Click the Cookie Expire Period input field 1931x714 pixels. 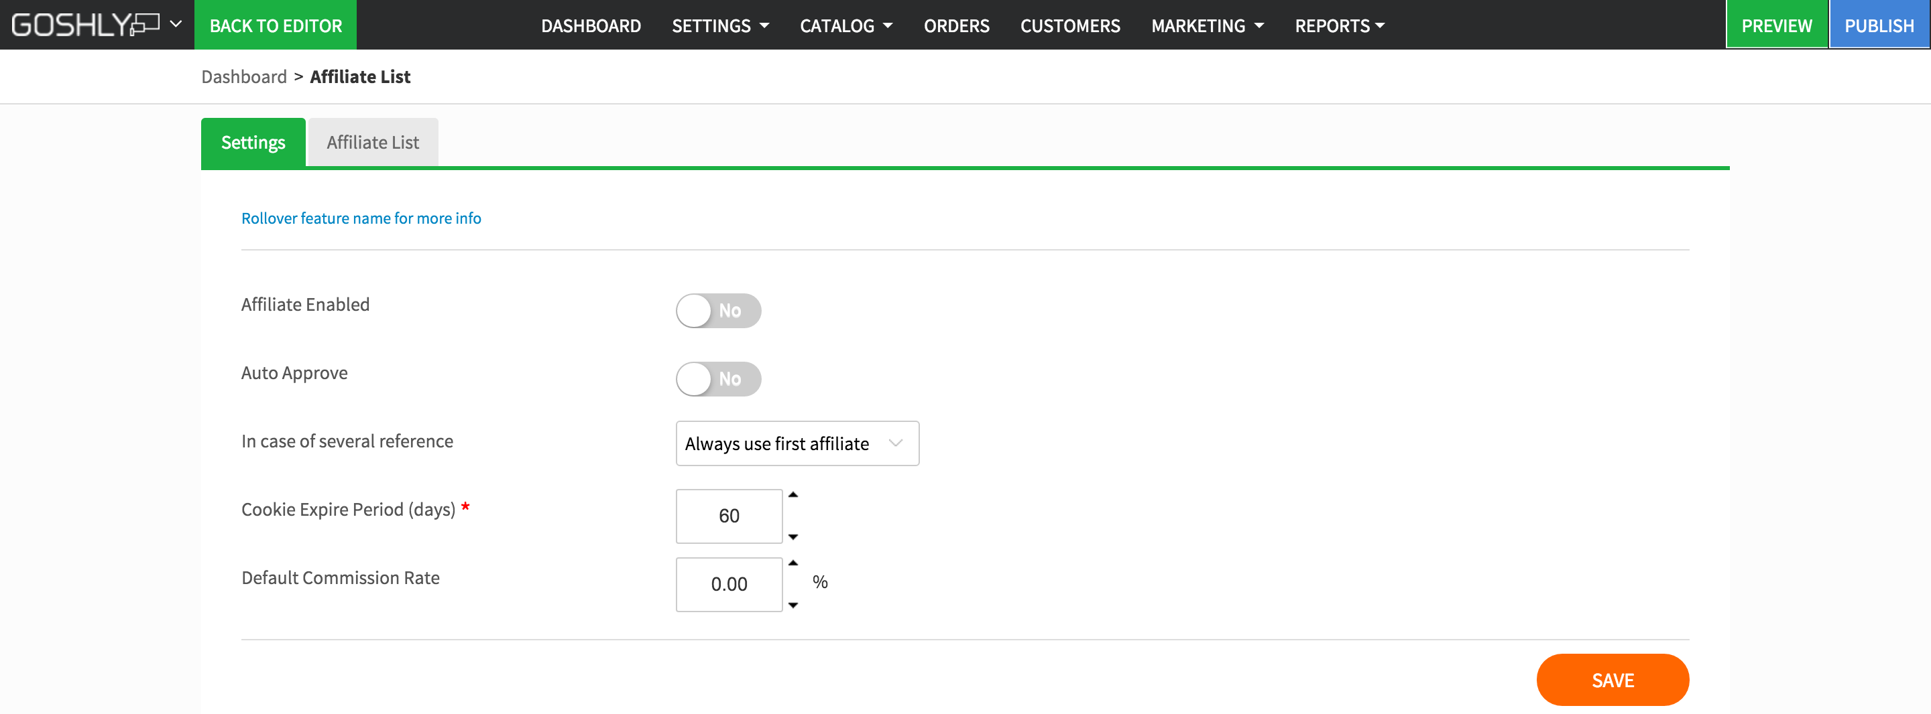click(728, 516)
